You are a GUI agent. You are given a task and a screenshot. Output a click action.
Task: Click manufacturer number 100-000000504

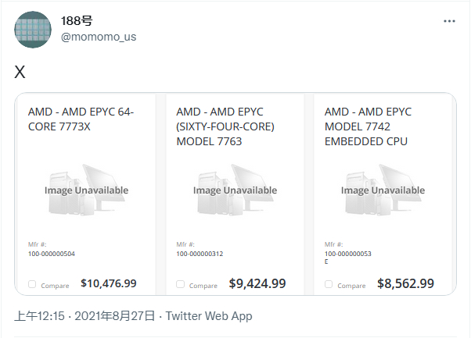(51, 254)
